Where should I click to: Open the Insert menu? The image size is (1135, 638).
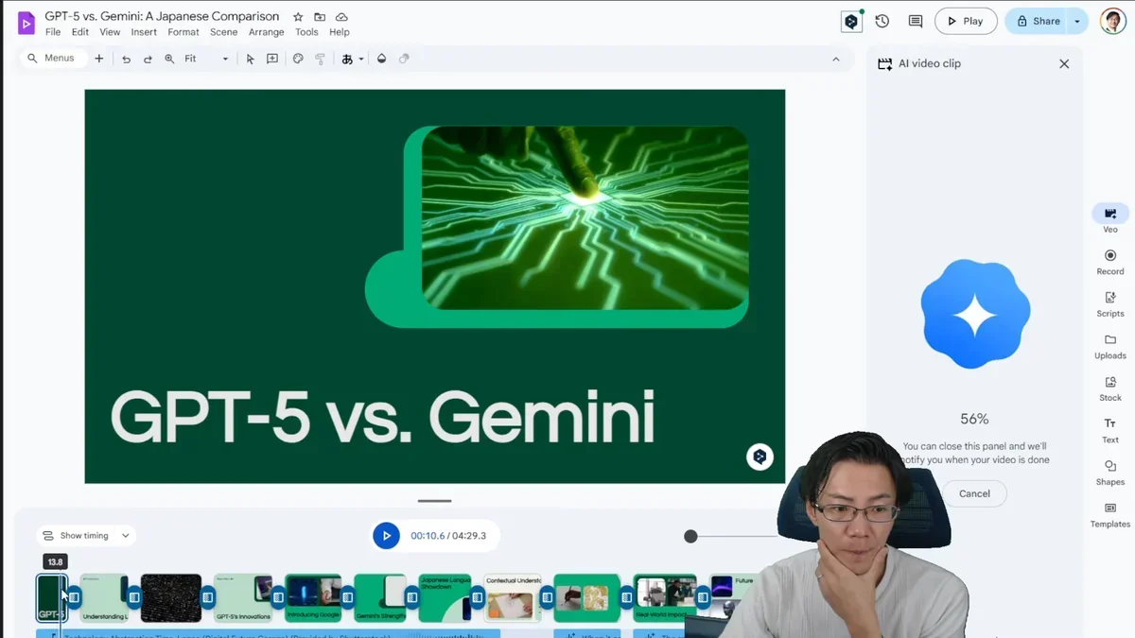[144, 32]
